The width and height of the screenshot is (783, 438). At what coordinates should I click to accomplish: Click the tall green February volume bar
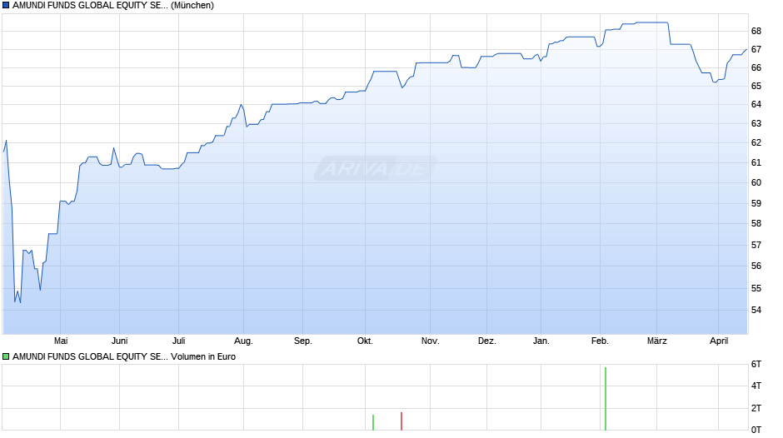point(606,399)
